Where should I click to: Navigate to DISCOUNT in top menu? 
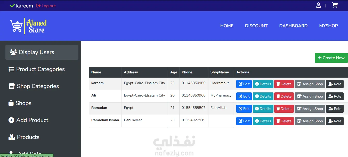tap(256, 26)
